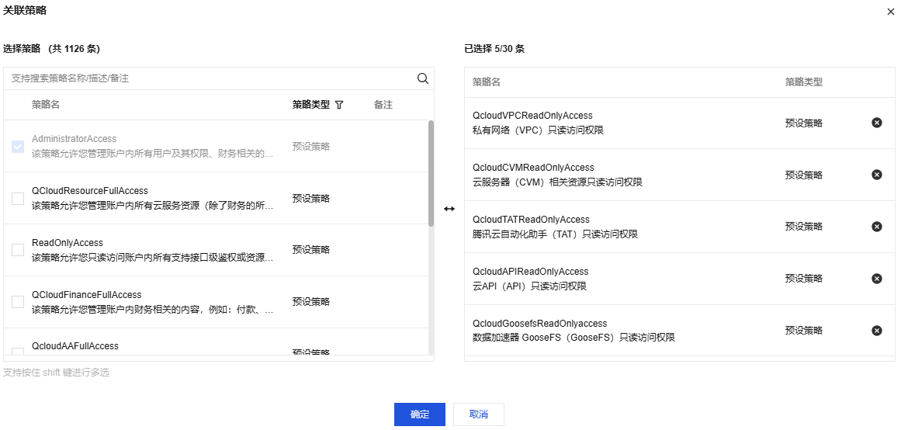
Task: Open the 策略类型 filter funnel icon
Action: (339, 105)
